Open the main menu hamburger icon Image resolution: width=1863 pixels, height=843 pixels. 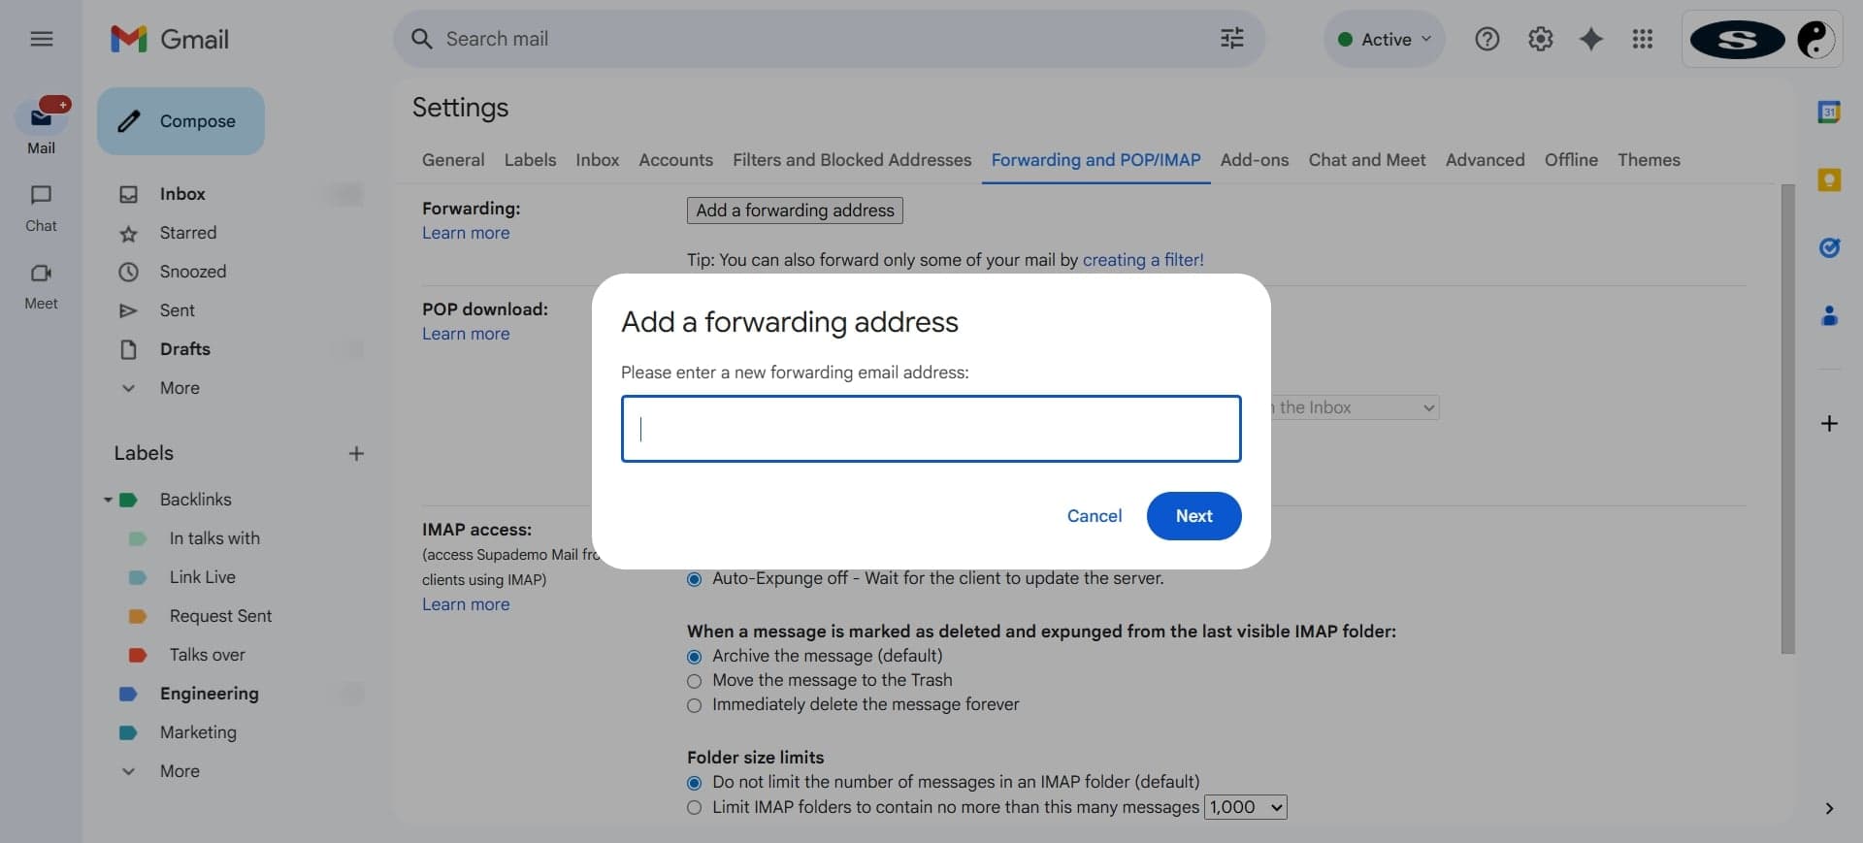point(41,39)
